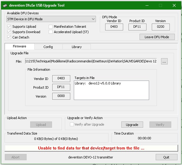Viewport: 182px width, 165px height.
Task: Click the Upload button
Action: coord(41,125)
